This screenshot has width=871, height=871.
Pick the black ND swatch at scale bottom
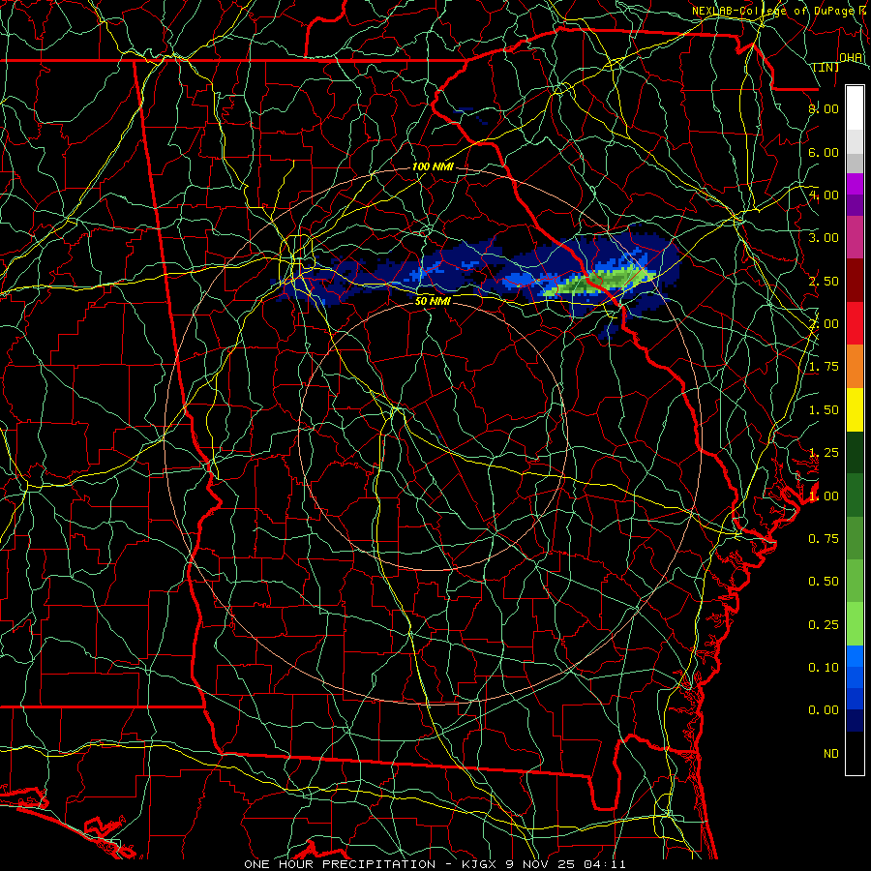click(855, 753)
